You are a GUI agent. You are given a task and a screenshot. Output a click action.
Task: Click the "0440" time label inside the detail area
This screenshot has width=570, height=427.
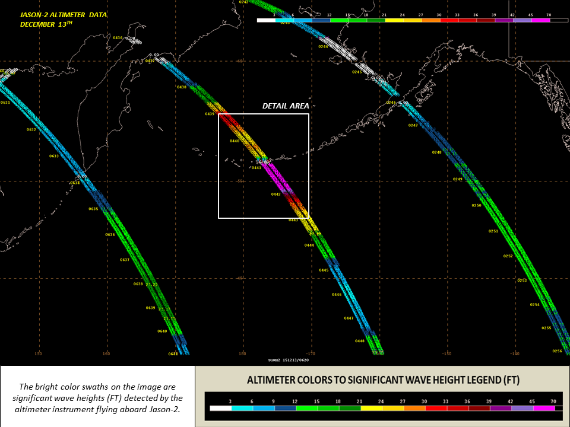(235, 141)
